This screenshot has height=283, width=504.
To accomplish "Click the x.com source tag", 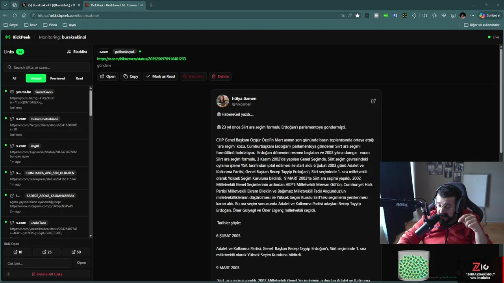I will click(x=104, y=51).
